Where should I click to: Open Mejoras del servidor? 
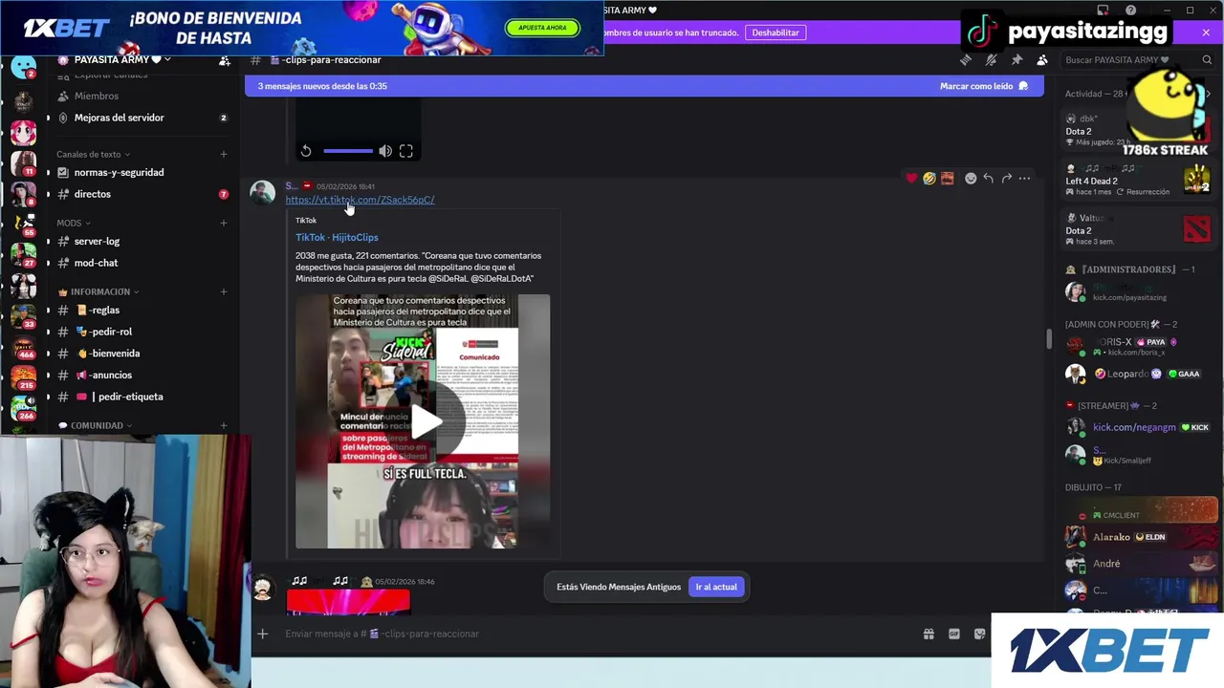[120, 118]
